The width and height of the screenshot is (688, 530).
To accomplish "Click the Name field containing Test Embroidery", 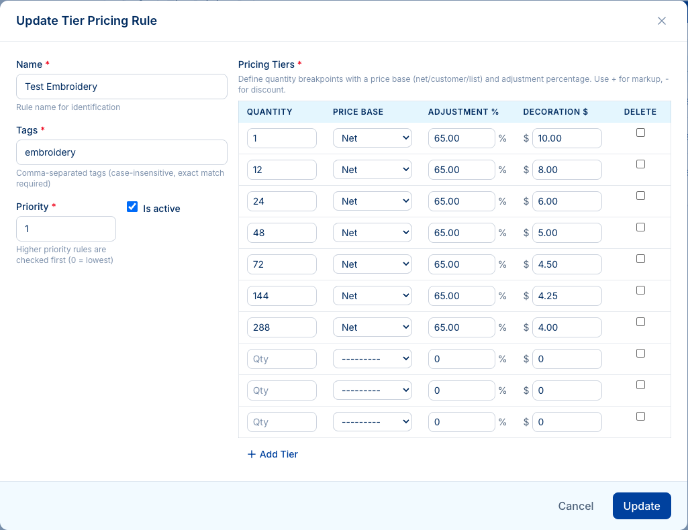I will point(121,87).
